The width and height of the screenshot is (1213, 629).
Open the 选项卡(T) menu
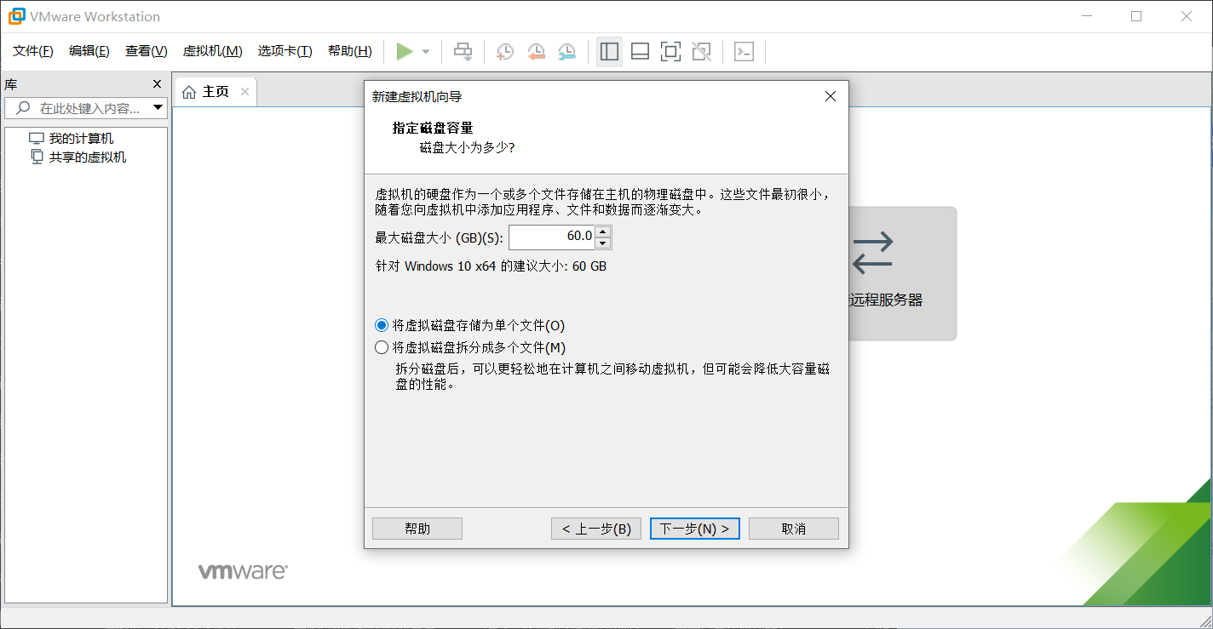285,51
